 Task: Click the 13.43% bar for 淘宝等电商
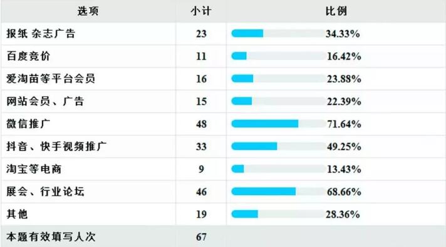point(278,169)
